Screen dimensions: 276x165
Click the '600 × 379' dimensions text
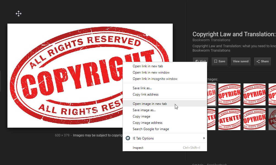(x=62, y=135)
